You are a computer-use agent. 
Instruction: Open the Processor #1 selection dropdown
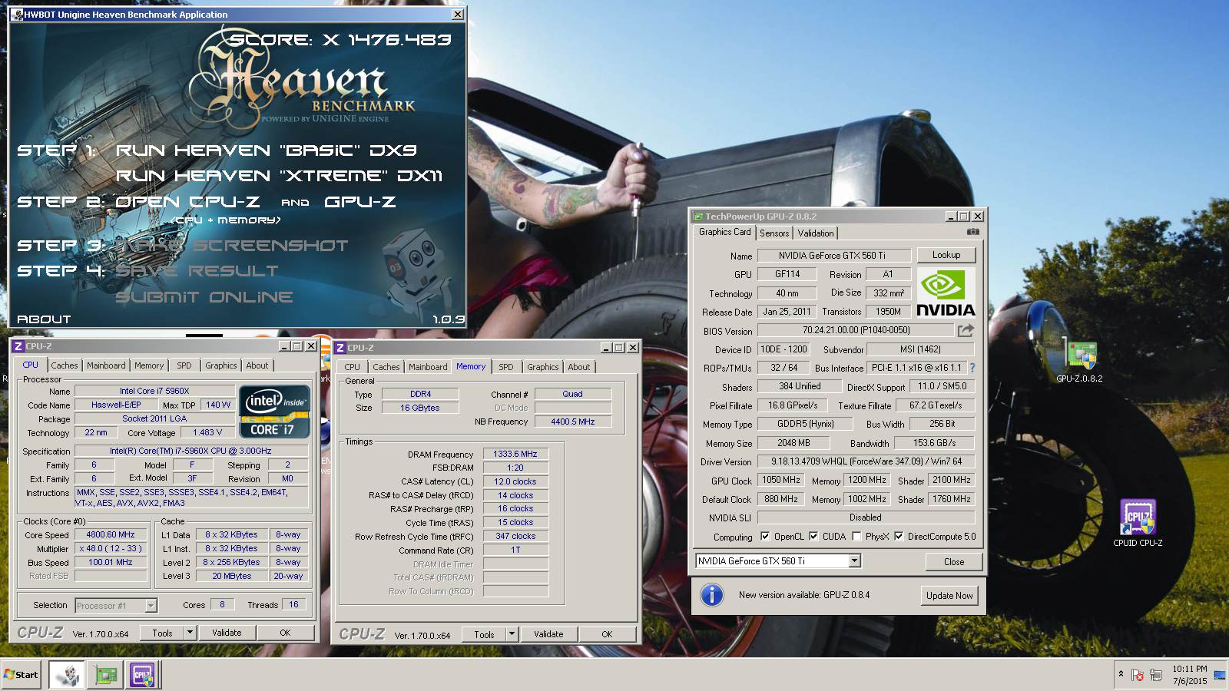[151, 606]
